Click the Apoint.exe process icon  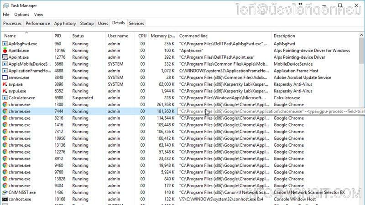click(5, 57)
